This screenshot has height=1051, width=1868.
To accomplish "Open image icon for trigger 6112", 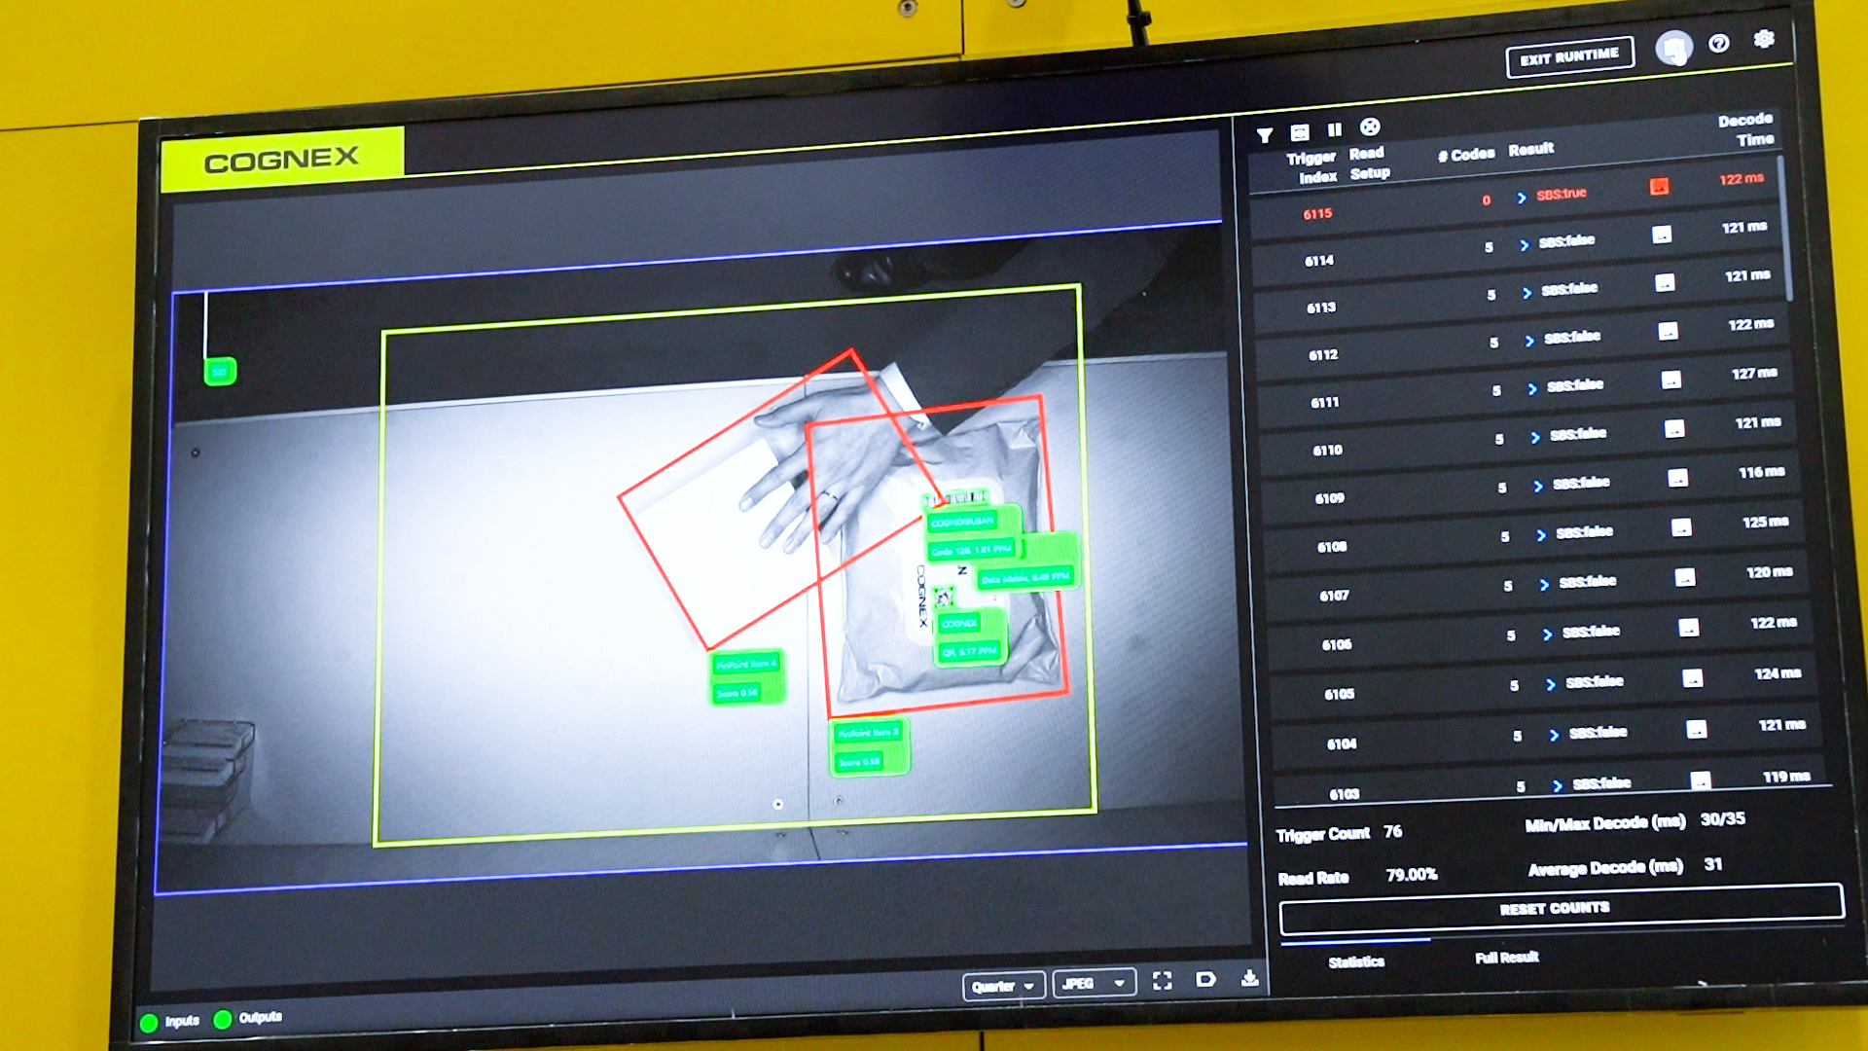I will 1668,331.
